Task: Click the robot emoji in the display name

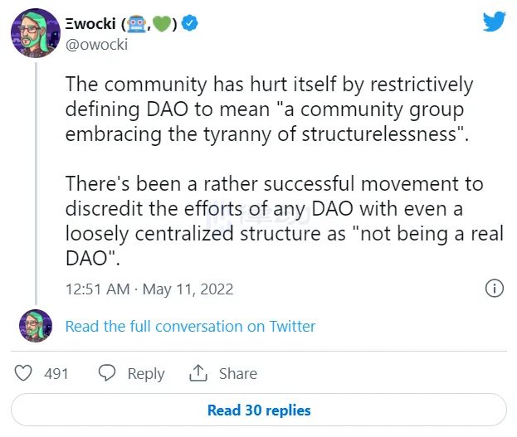Action: (137, 24)
